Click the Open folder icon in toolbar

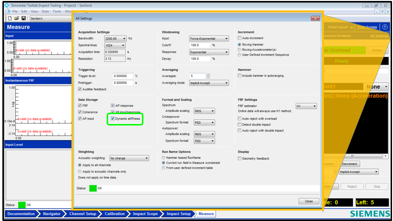coord(17,18)
